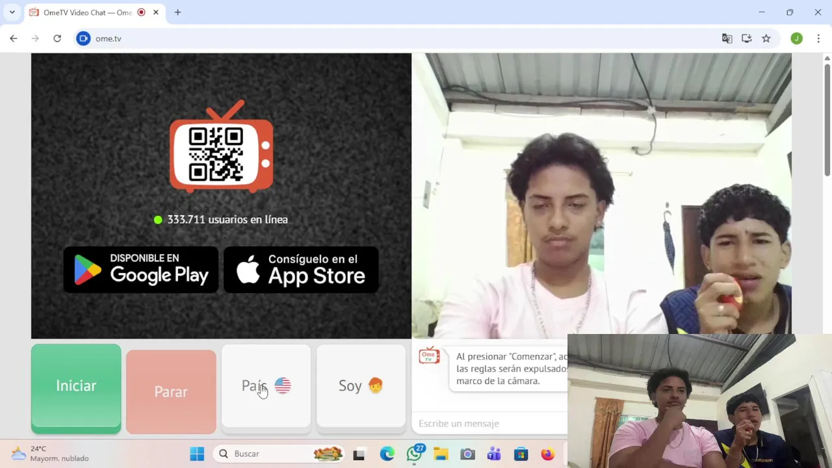832x468 pixels.
Task: Click the 333.711 usuarios en línea text
Action: pyautogui.click(x=227, y=220)
